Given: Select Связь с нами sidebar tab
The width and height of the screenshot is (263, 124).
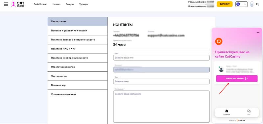Looking at the screenshot, I should 78,21.
